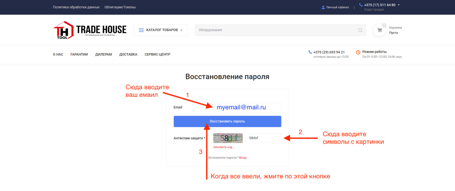Click the Email input field
The height and width of the screenshot is (191, 455).
(247, 107)
